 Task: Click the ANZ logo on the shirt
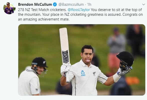point(83,73)
